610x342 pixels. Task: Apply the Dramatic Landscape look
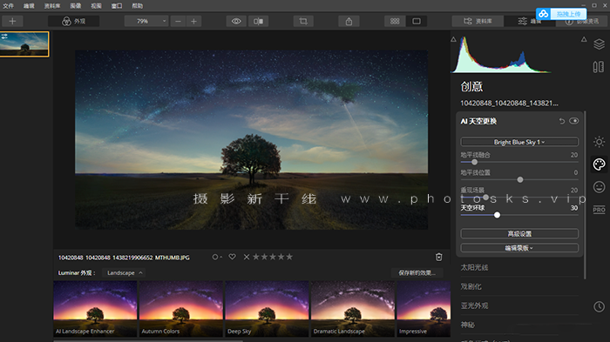pos(353,309)
